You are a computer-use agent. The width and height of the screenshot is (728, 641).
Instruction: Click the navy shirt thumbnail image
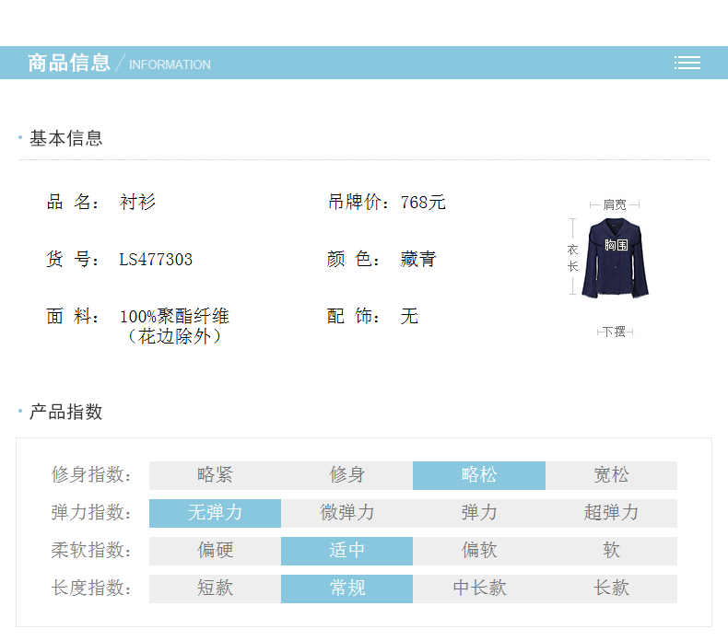pos(616,258)
